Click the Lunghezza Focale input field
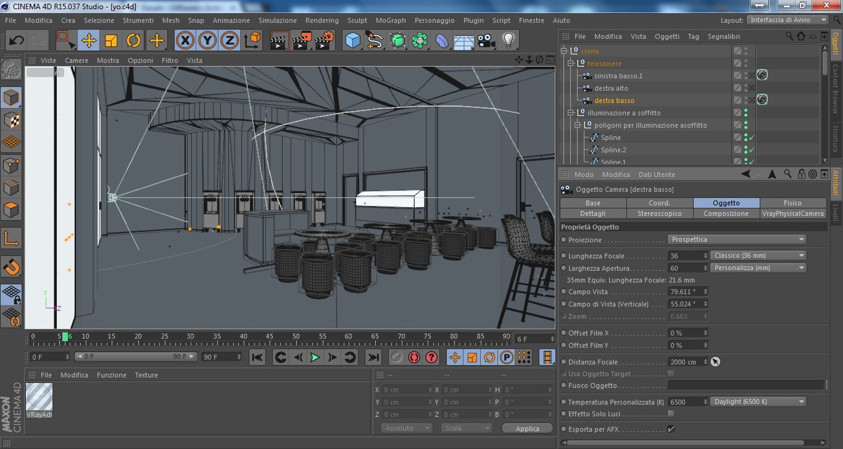 click(x=685, y=255)
